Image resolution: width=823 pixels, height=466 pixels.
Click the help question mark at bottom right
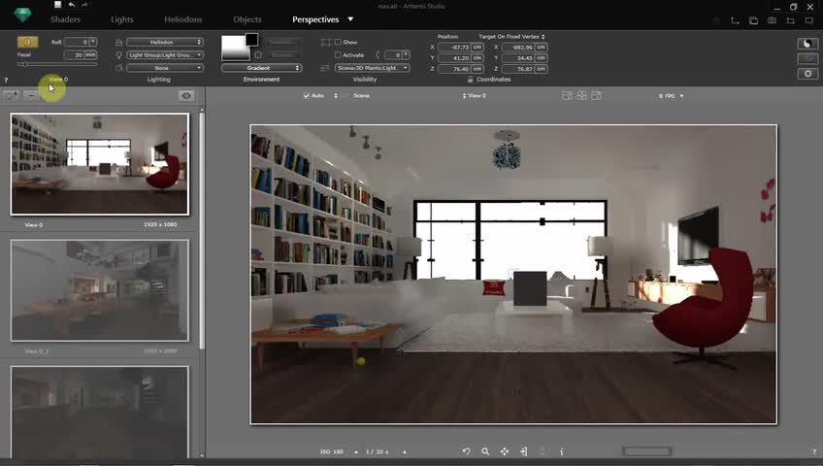pos(814,451)
